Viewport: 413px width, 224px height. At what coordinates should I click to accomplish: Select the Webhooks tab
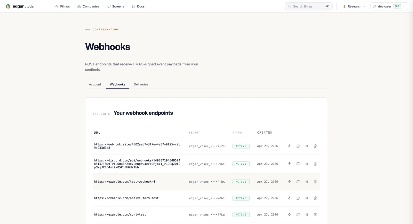click(x=117, y=84)
